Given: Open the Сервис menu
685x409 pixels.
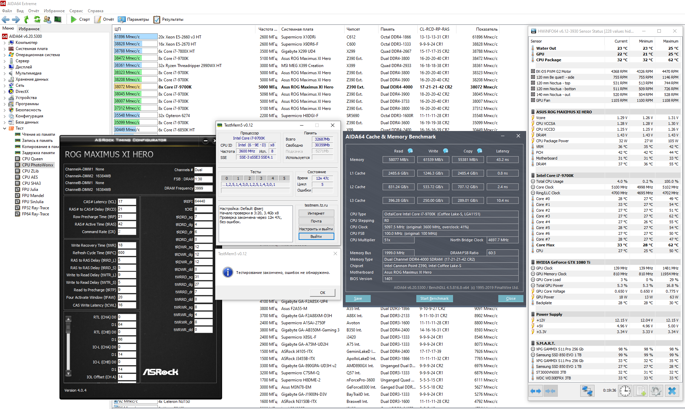Looking at the screenshot, I should point(76,11).
